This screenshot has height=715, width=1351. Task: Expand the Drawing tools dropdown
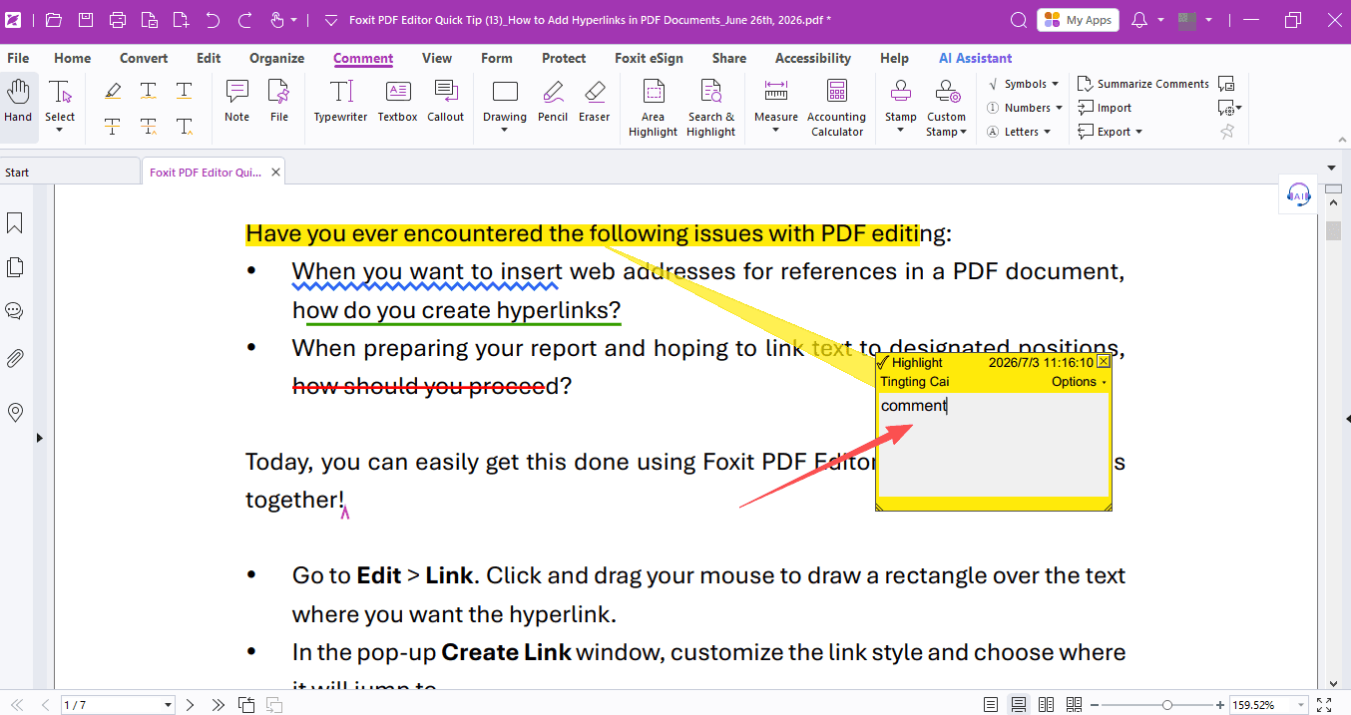(505, 130)
